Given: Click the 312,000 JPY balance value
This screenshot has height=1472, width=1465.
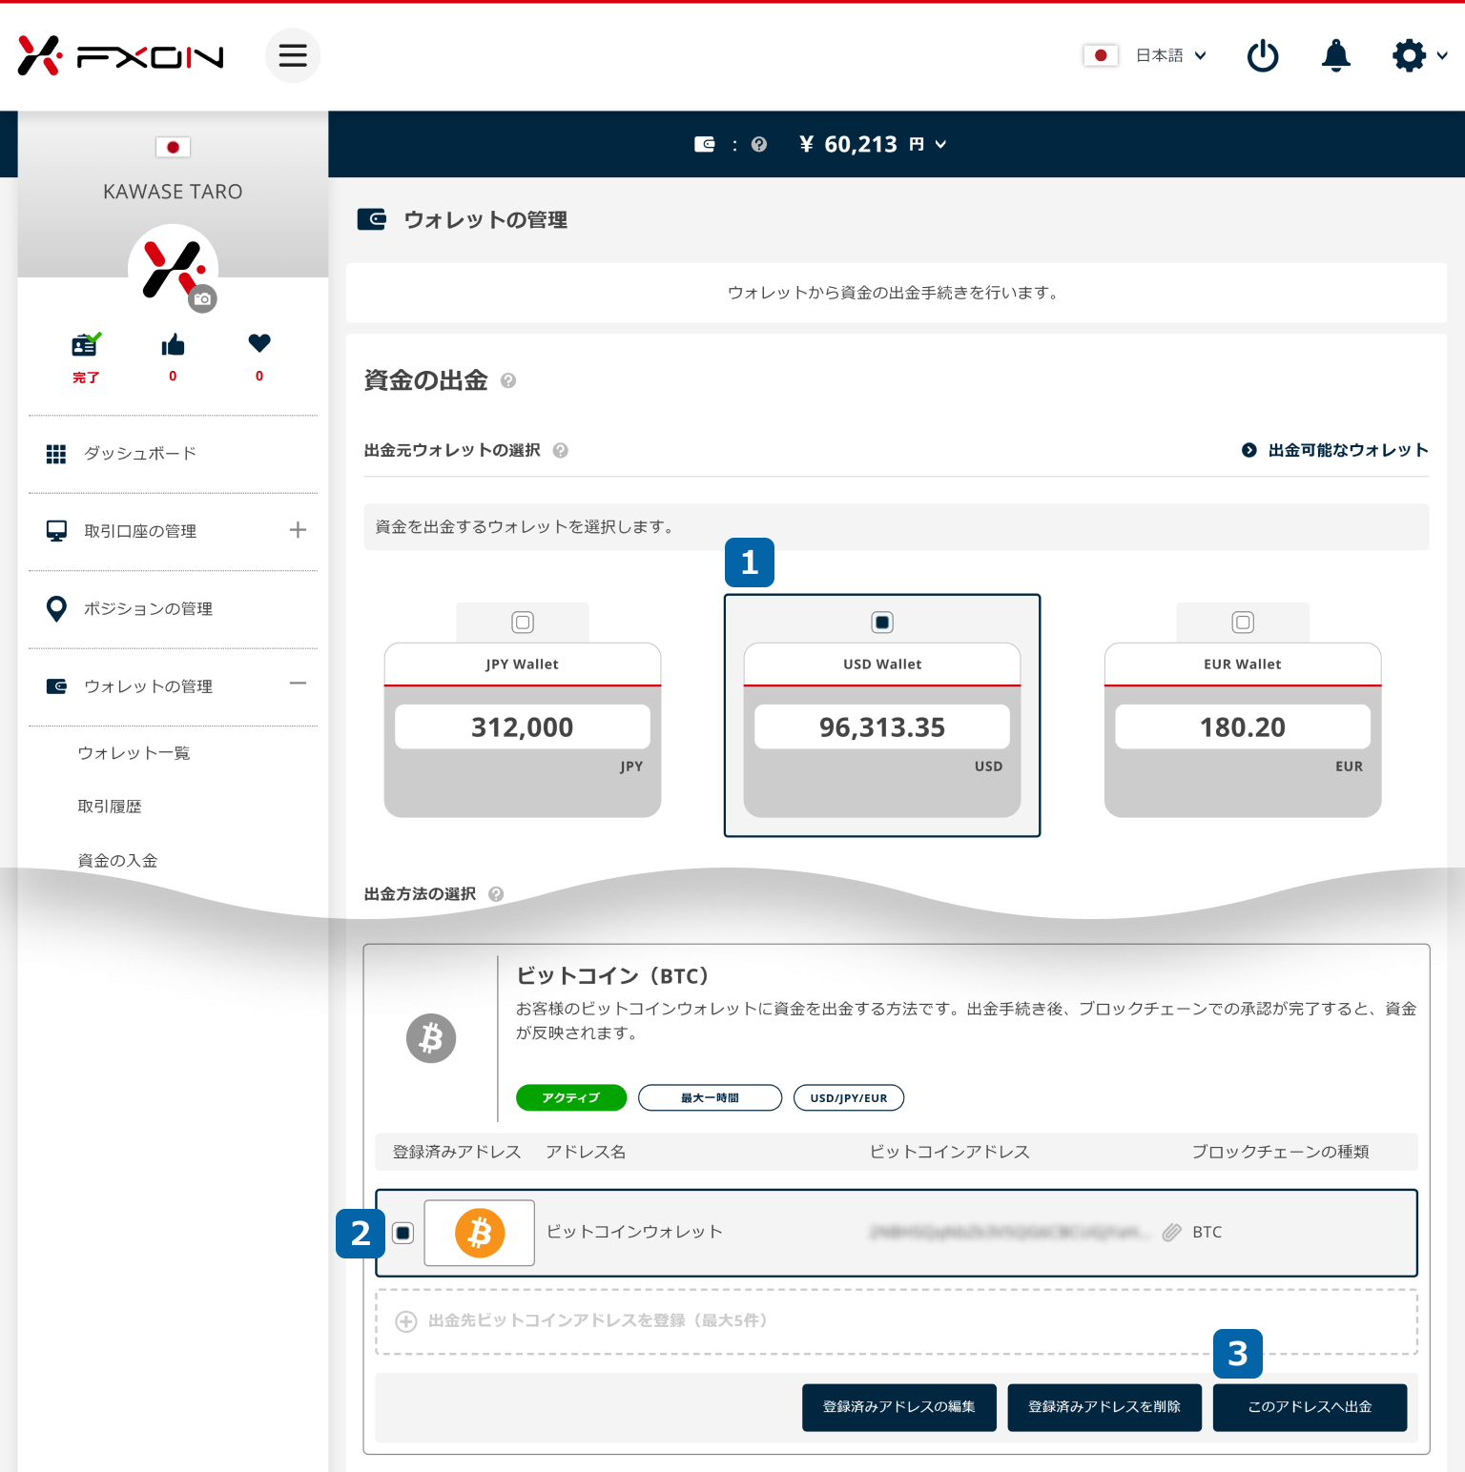Looking at the screenshot, I should tap(523, 727).
